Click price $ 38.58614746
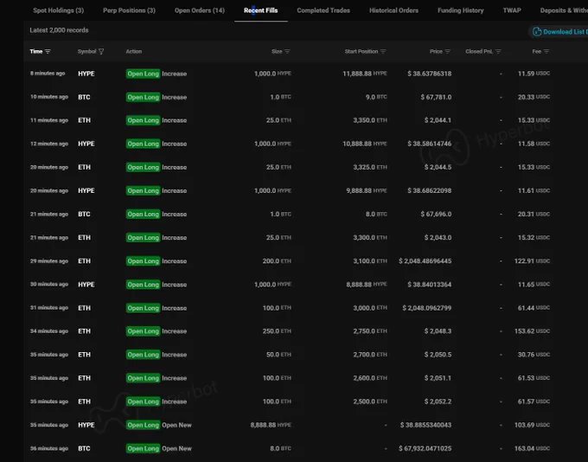588x462 pixels. point(430,144)
